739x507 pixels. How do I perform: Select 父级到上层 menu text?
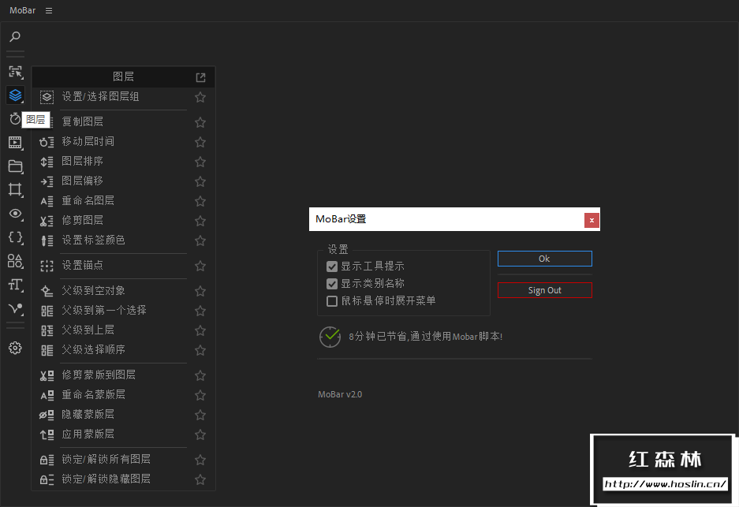88,330
